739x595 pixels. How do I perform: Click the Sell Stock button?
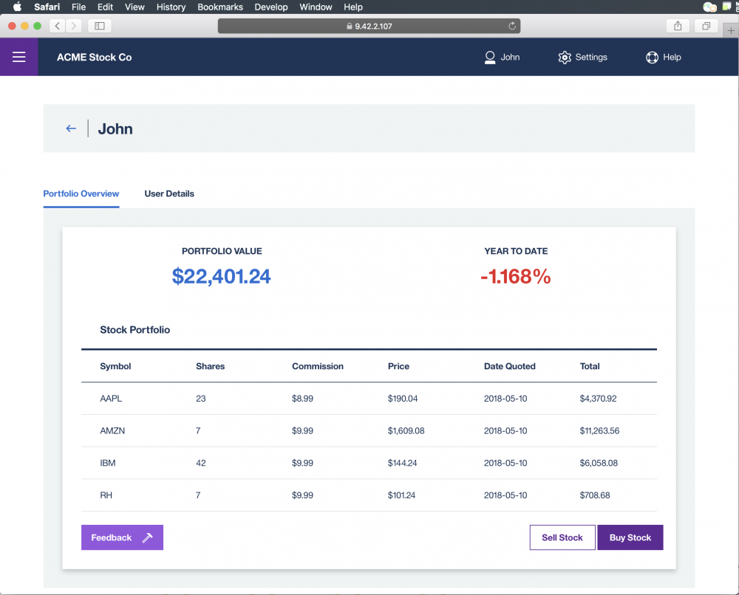[x=562, y=537]
